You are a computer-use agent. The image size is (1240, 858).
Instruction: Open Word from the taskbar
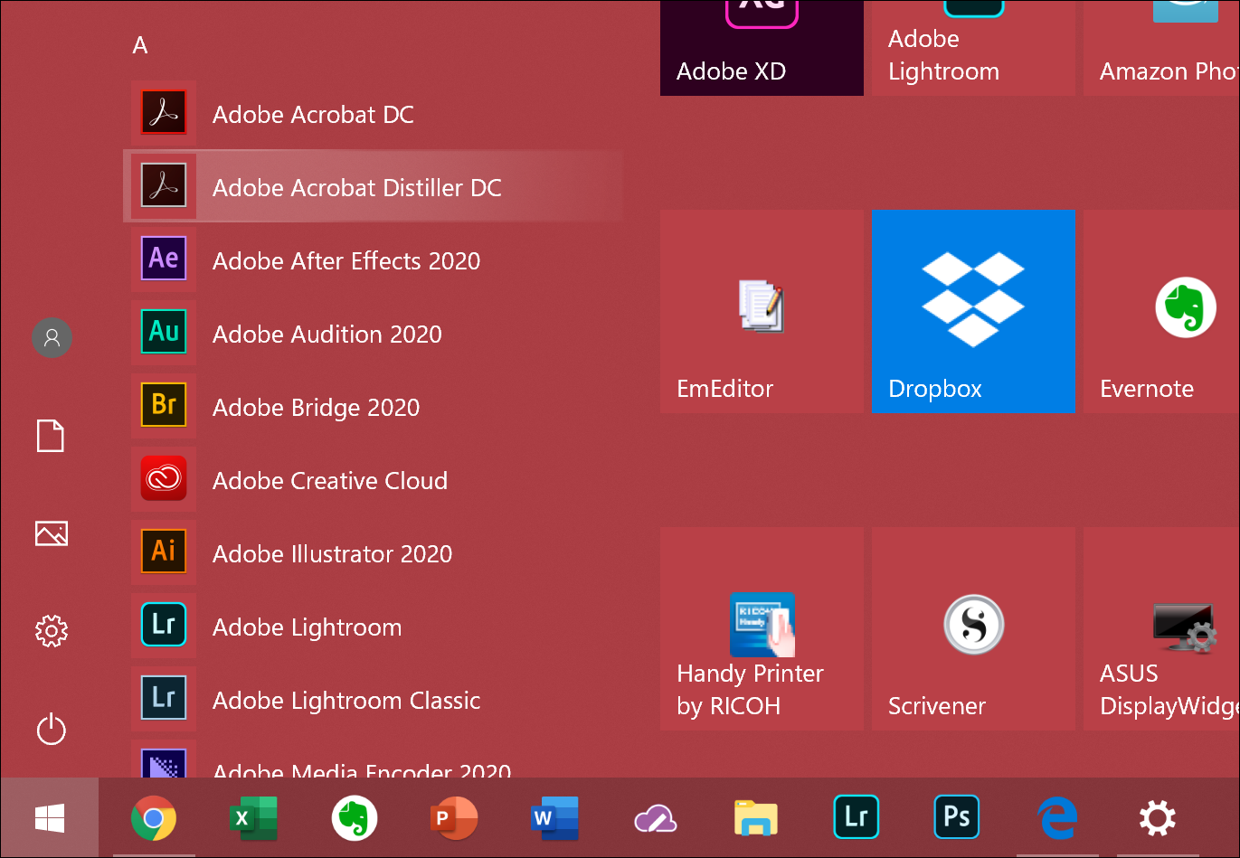click(x=554, y=818)
